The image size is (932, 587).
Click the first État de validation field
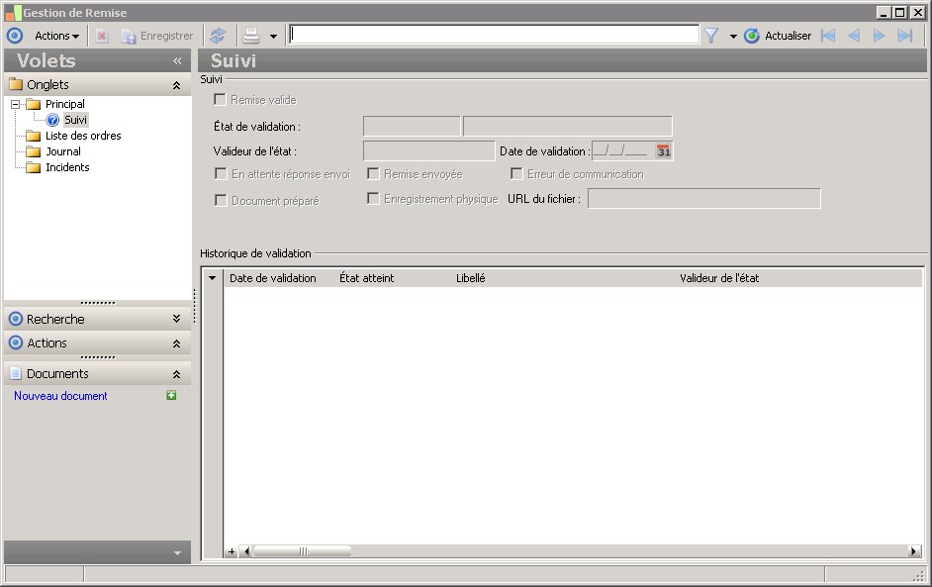click(x=412, y=126)
